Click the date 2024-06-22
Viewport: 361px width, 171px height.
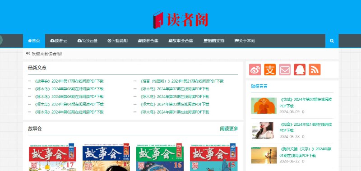(x=289, y=162)
